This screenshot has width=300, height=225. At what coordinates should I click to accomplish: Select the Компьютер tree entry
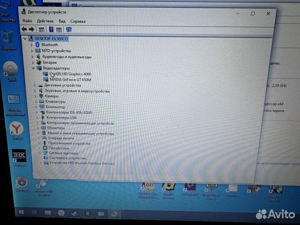[x=55, y=107]
